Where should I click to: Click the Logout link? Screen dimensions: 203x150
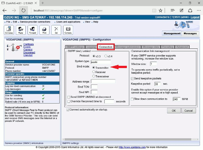coord(195,17)
